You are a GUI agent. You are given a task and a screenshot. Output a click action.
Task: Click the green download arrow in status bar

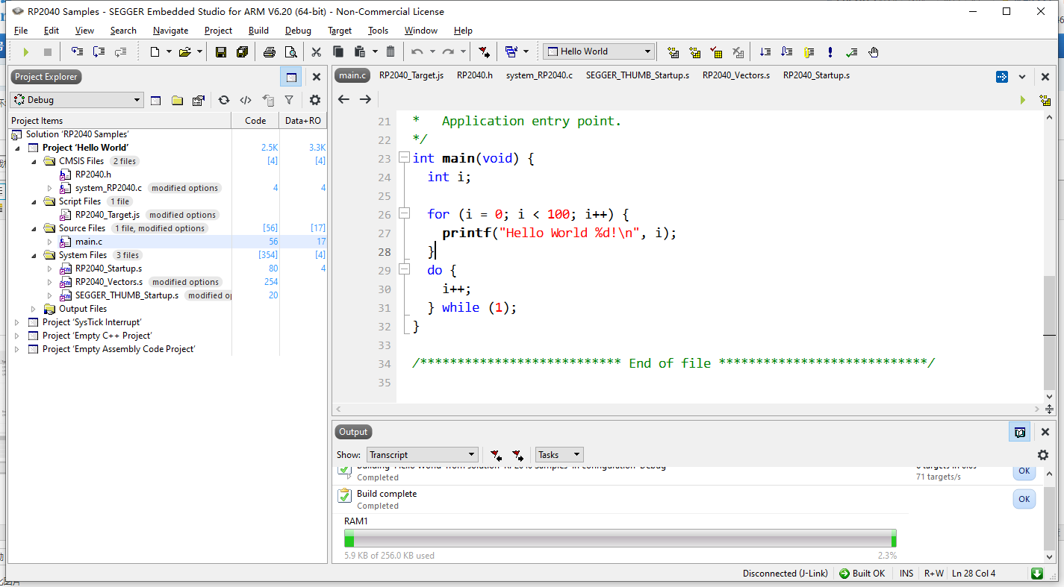1037,574
